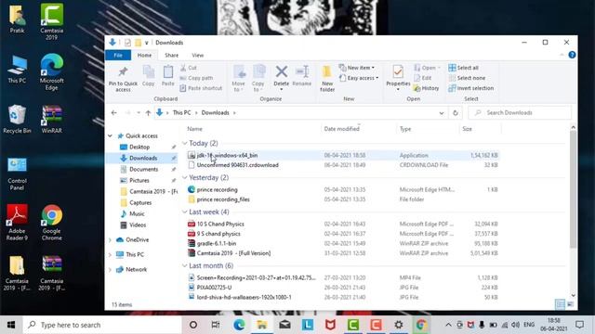Switch to large icons view icon

point(570,304)
